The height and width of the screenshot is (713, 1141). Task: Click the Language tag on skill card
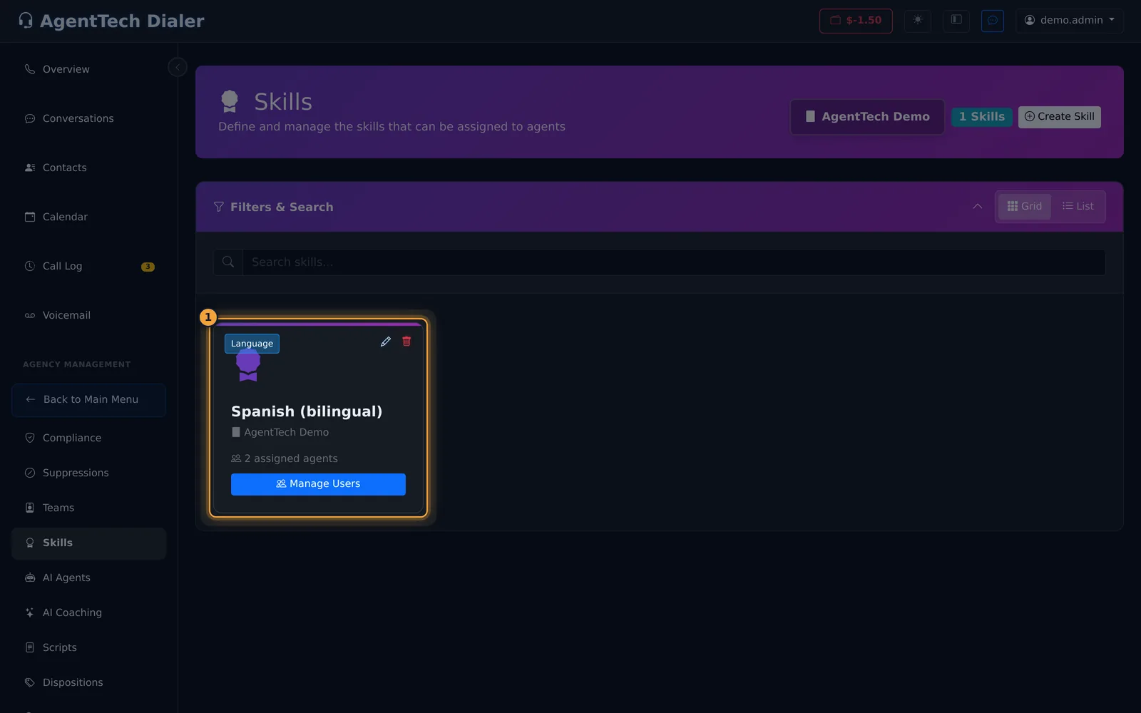[252, 344]
